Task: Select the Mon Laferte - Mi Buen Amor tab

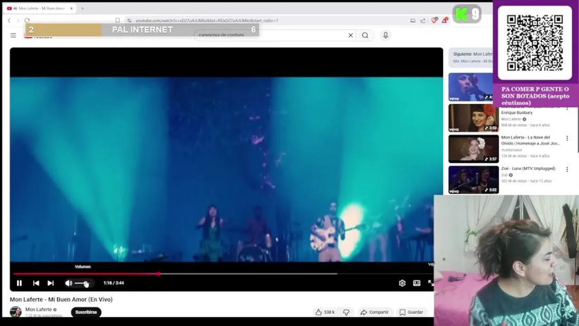Action: point(40,8)
